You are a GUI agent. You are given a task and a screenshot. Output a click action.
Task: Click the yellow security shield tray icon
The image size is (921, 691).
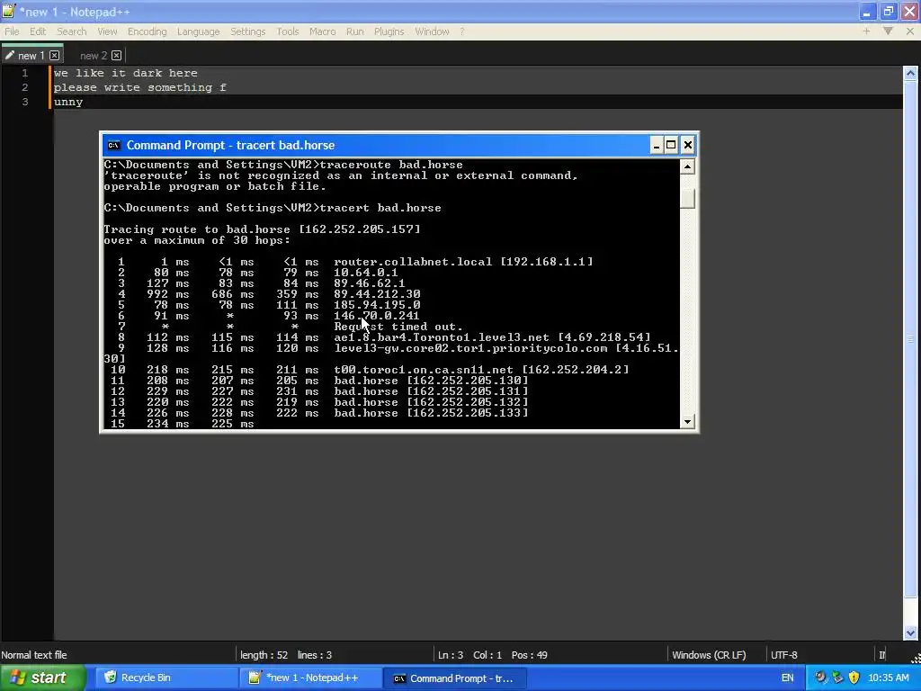click(854, 678)
